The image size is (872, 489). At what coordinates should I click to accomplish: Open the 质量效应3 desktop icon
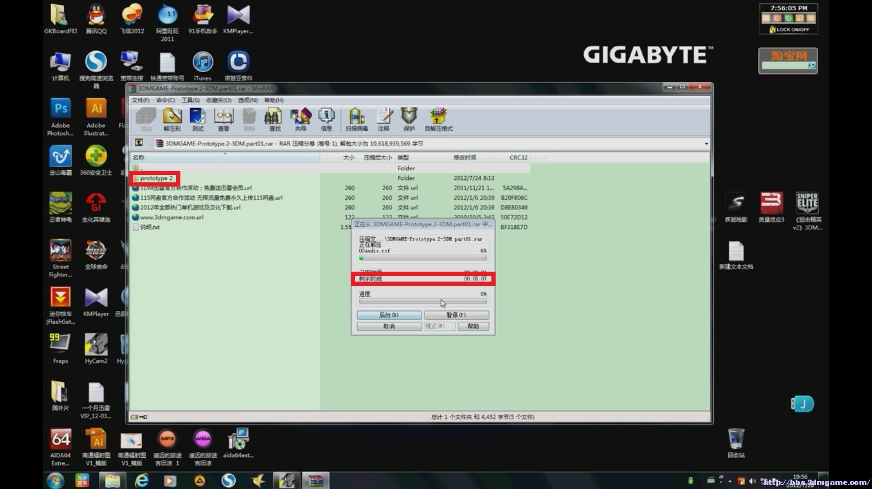772,207
